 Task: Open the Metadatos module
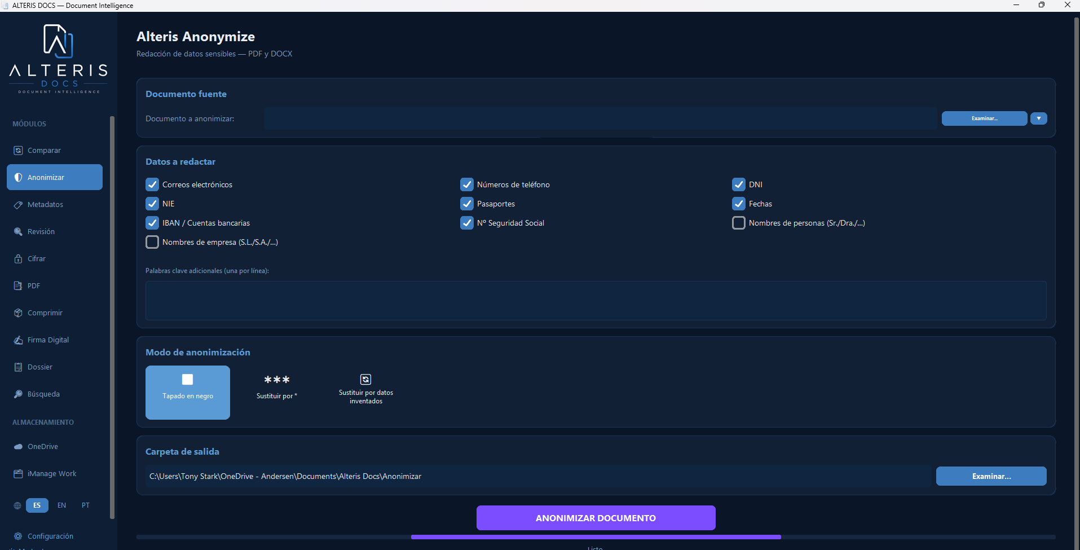click(x=55, y=205)
